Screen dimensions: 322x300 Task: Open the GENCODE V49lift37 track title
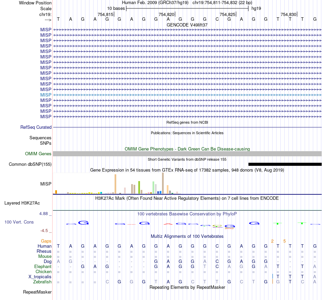187,25
